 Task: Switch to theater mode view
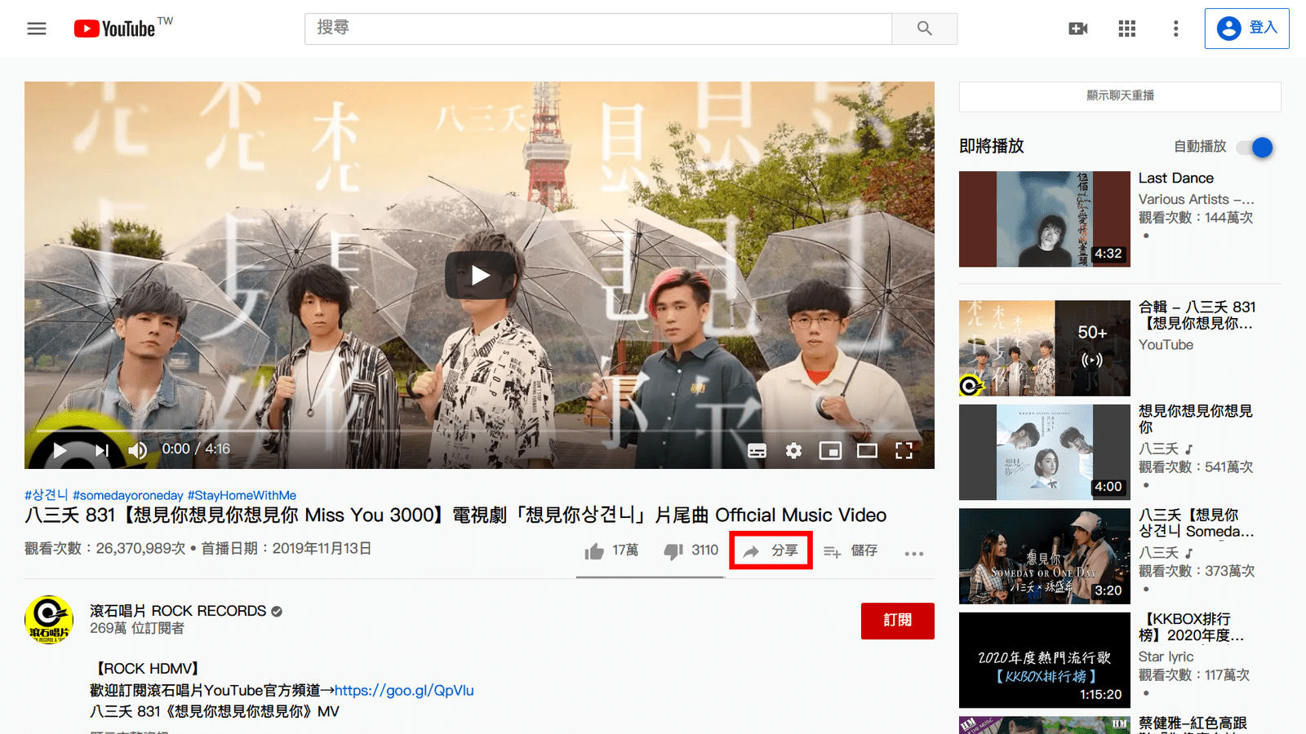[867, 450]
